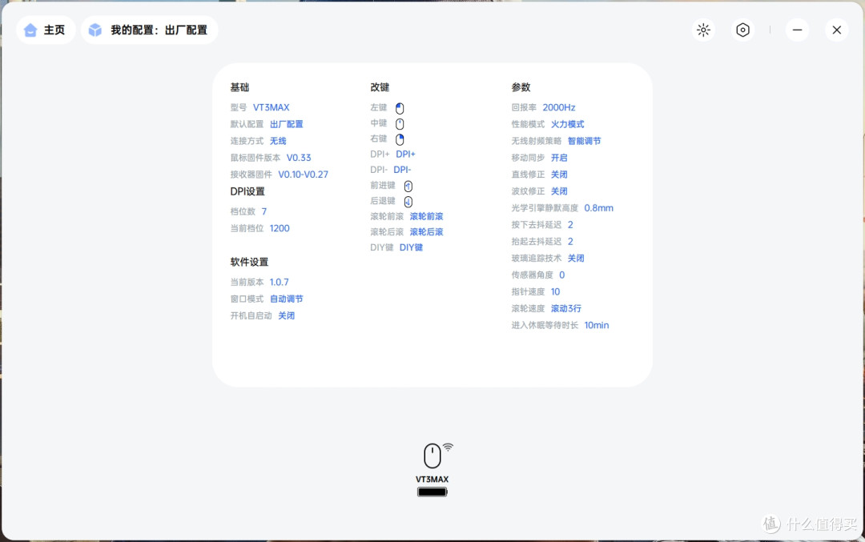Click the blue DPI- mapping value
This screenshot has height=542, width=865.
point(402,170)
